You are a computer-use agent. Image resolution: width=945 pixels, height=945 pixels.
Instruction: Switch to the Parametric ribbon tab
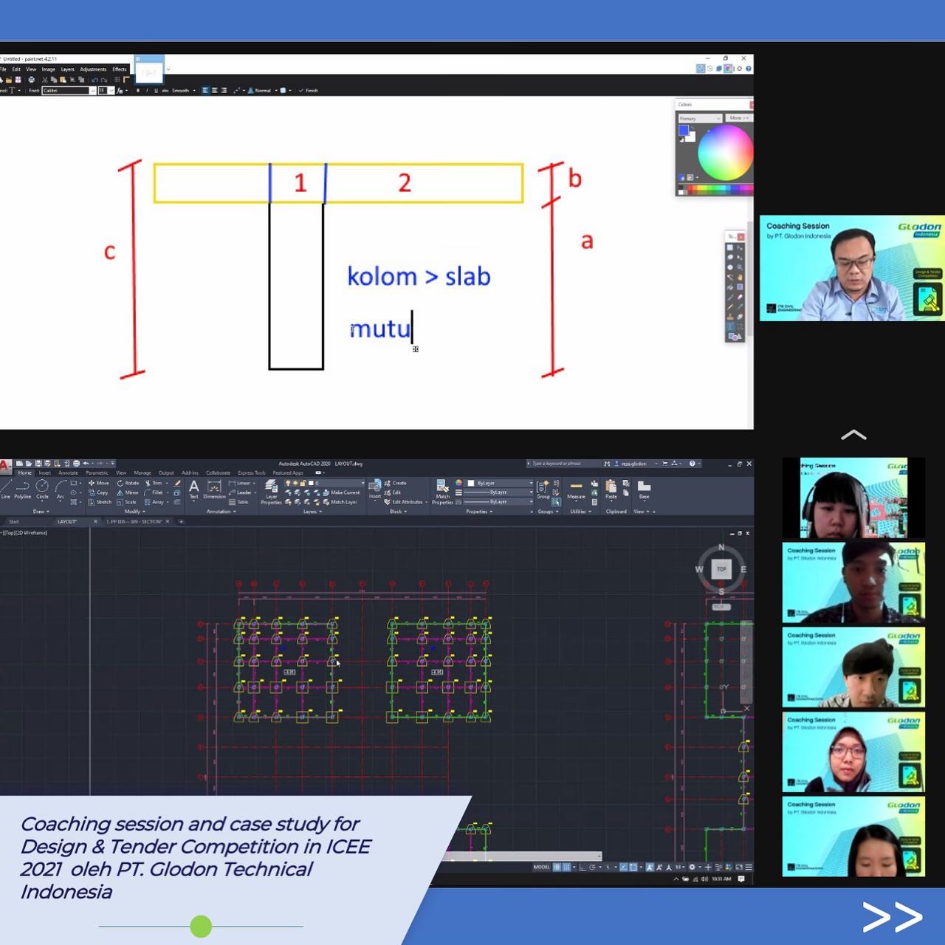click(97, 472)
